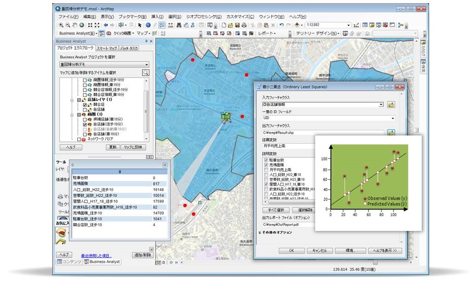Check the 人口_総数_H22_車10 variable
Screen dimensions: 475x281
click(266, 175)
